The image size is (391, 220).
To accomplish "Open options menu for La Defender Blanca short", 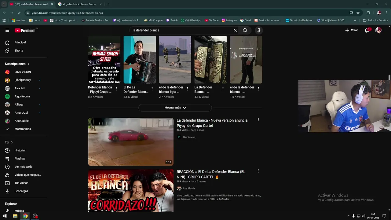I will pyautogui.click(x=223, y=89).
